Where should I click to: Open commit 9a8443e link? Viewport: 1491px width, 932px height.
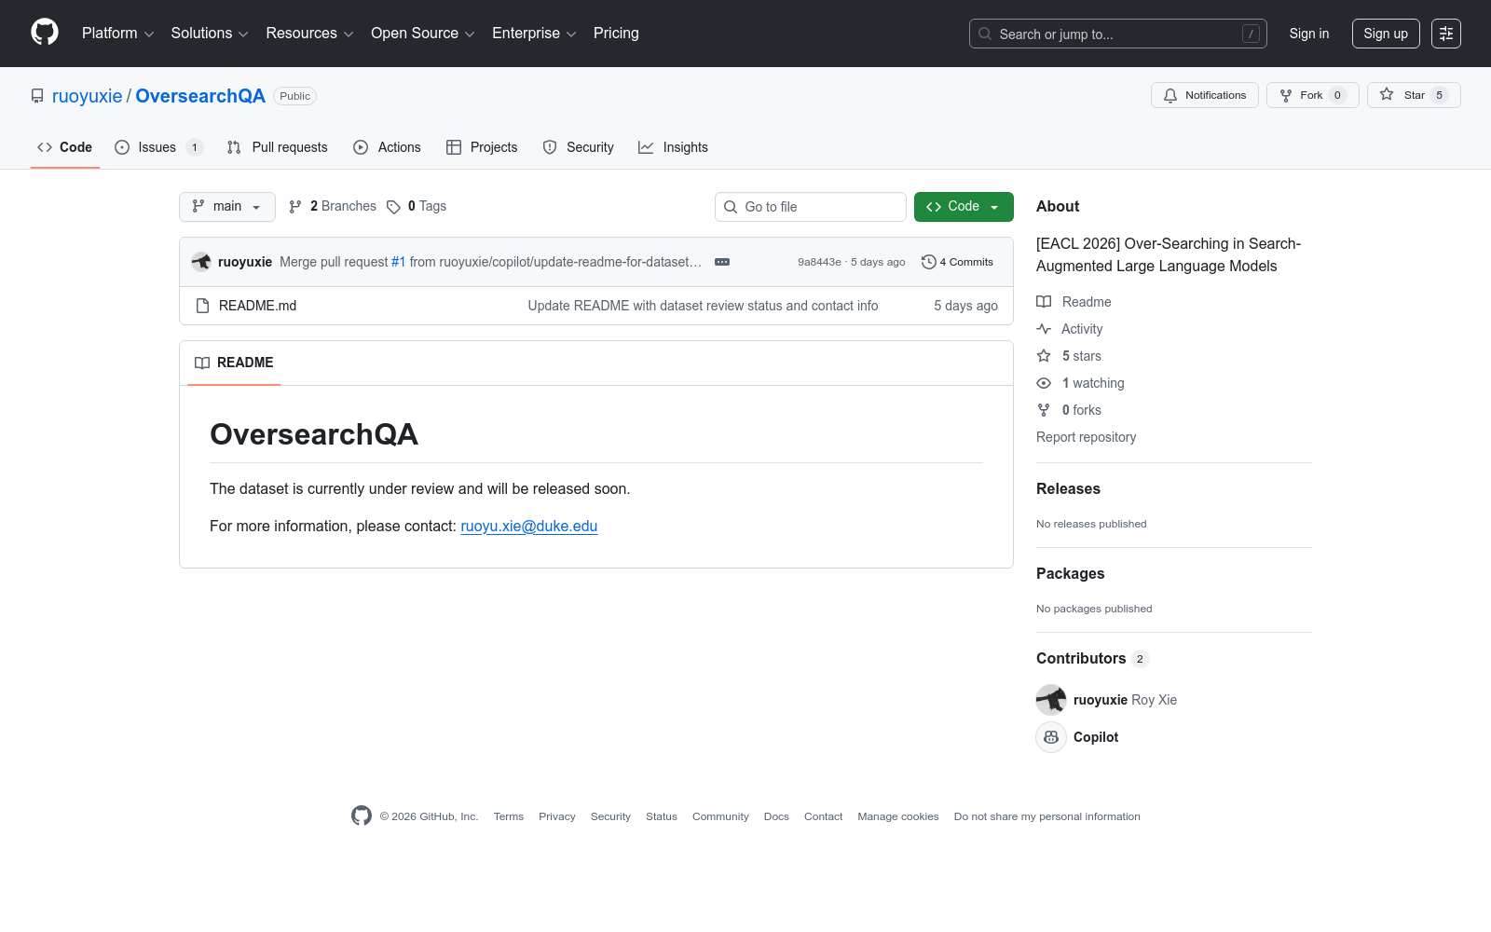point(819,262)
